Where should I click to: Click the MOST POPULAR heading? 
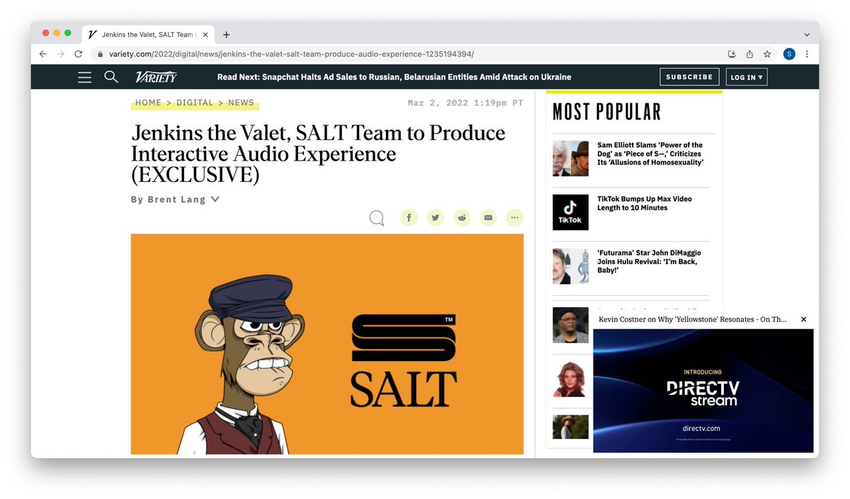[x=607, y=112]
